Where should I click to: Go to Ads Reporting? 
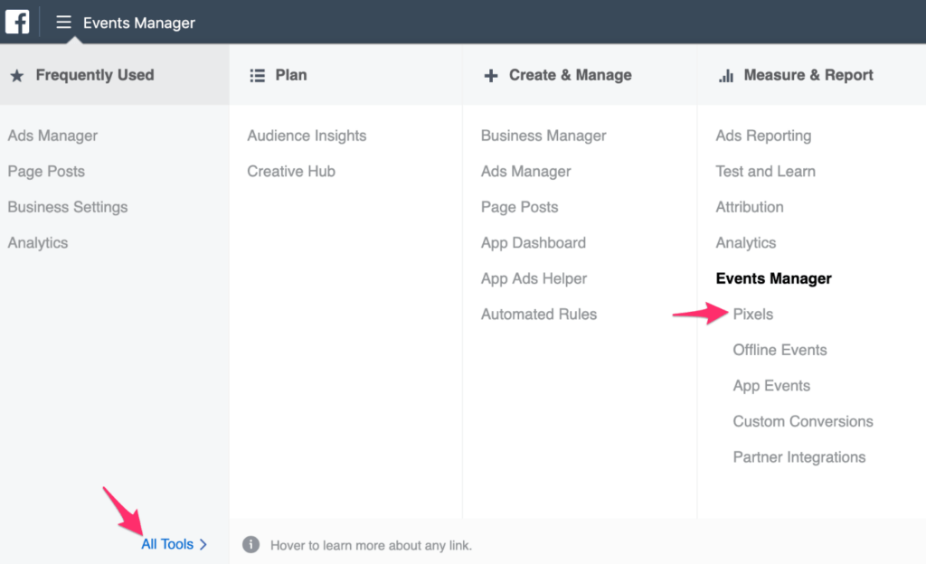[x=763, y=136]
